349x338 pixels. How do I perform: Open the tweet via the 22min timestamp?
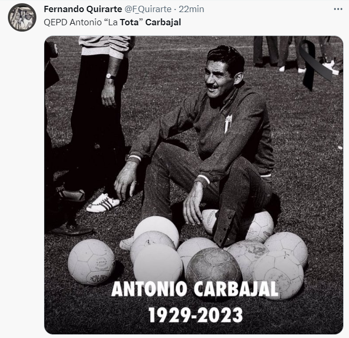point(191,9)
